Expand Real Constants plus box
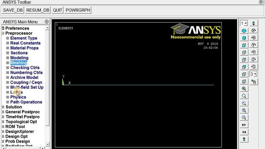Viewport: 265px width, 149px height. [7, 43]
